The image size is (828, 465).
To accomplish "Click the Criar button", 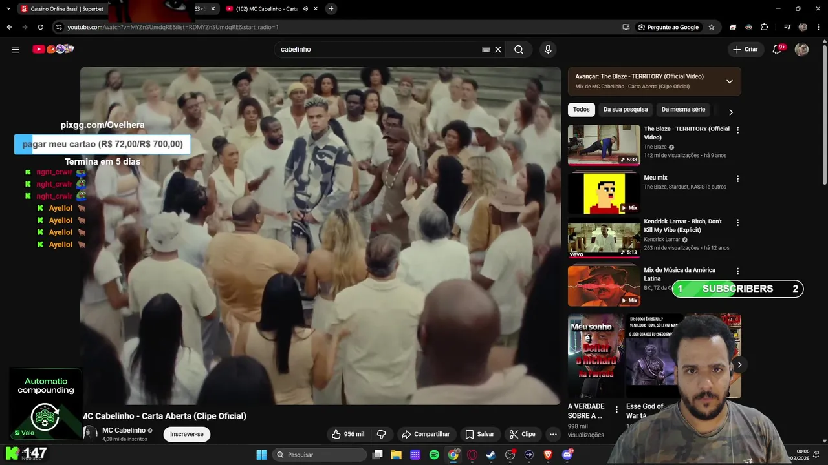I will click(x=745, y=49).
